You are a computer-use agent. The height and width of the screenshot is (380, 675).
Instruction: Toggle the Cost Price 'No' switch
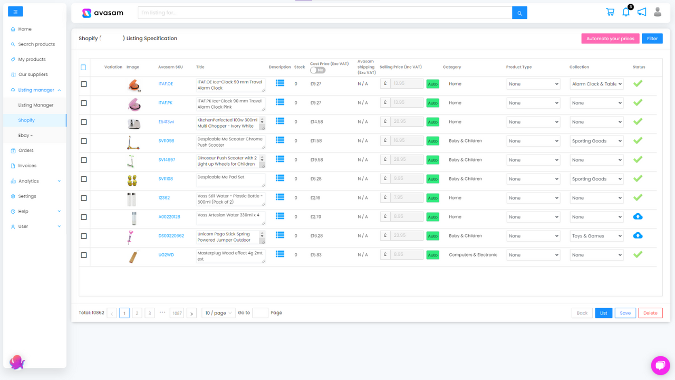coord(317,70)
